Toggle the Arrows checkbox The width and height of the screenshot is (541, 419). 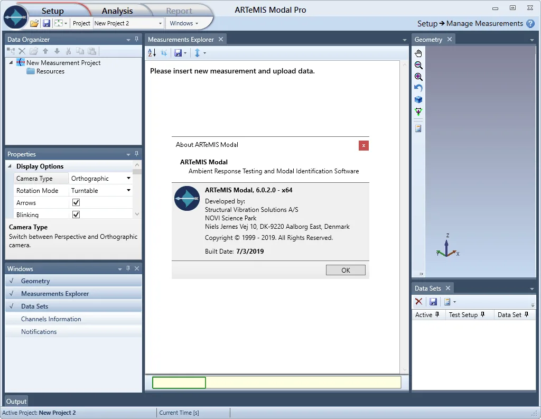[76, 202]
